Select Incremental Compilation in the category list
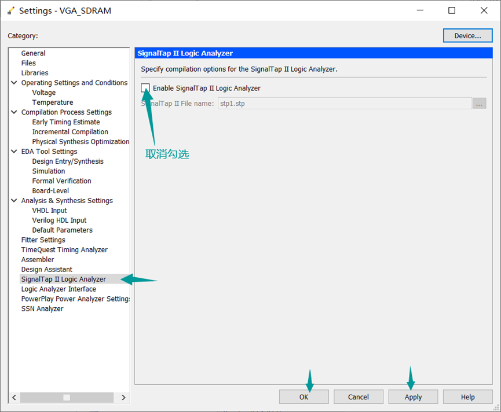The width and height of the screenshot is (501, 412). point(68,131)
